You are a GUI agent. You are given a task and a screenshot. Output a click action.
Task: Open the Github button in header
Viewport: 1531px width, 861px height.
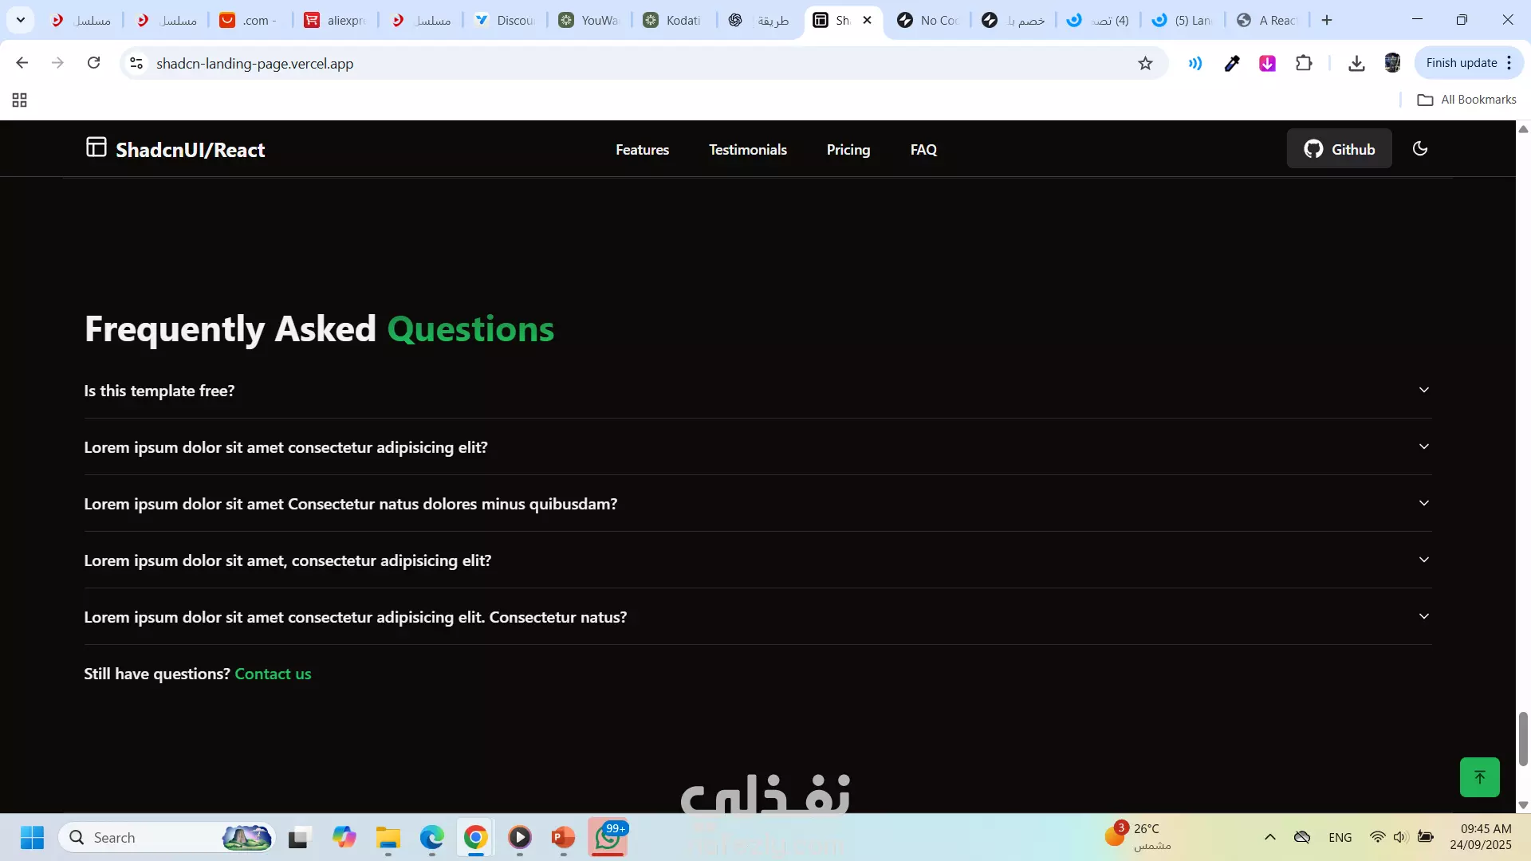[1339, 149]
